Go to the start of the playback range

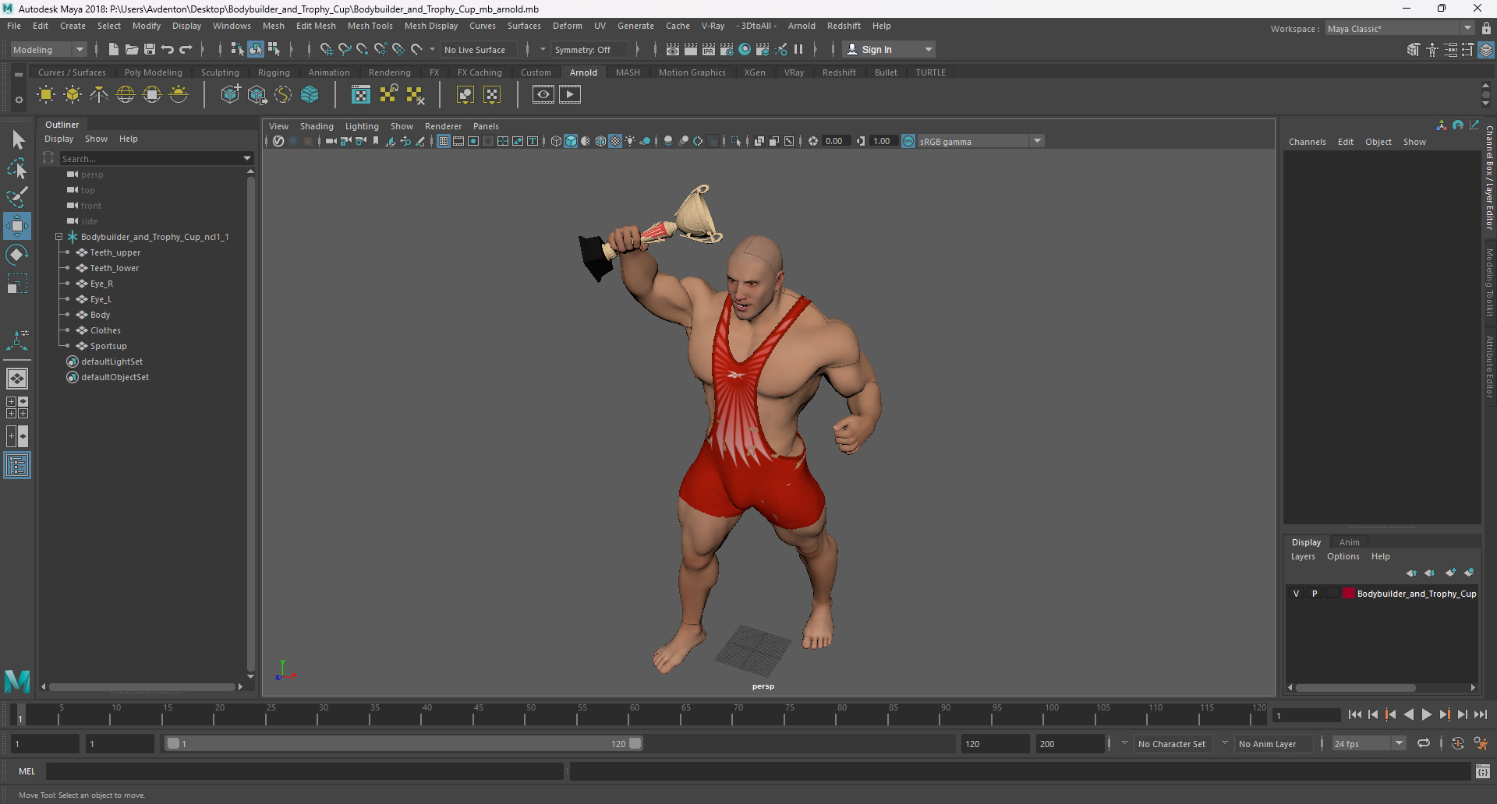pyautogui.click(x=1355, y=714)
